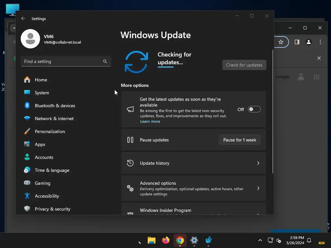Open Update history chevron
The image size is (331, 248).
(x=258, y=163)
